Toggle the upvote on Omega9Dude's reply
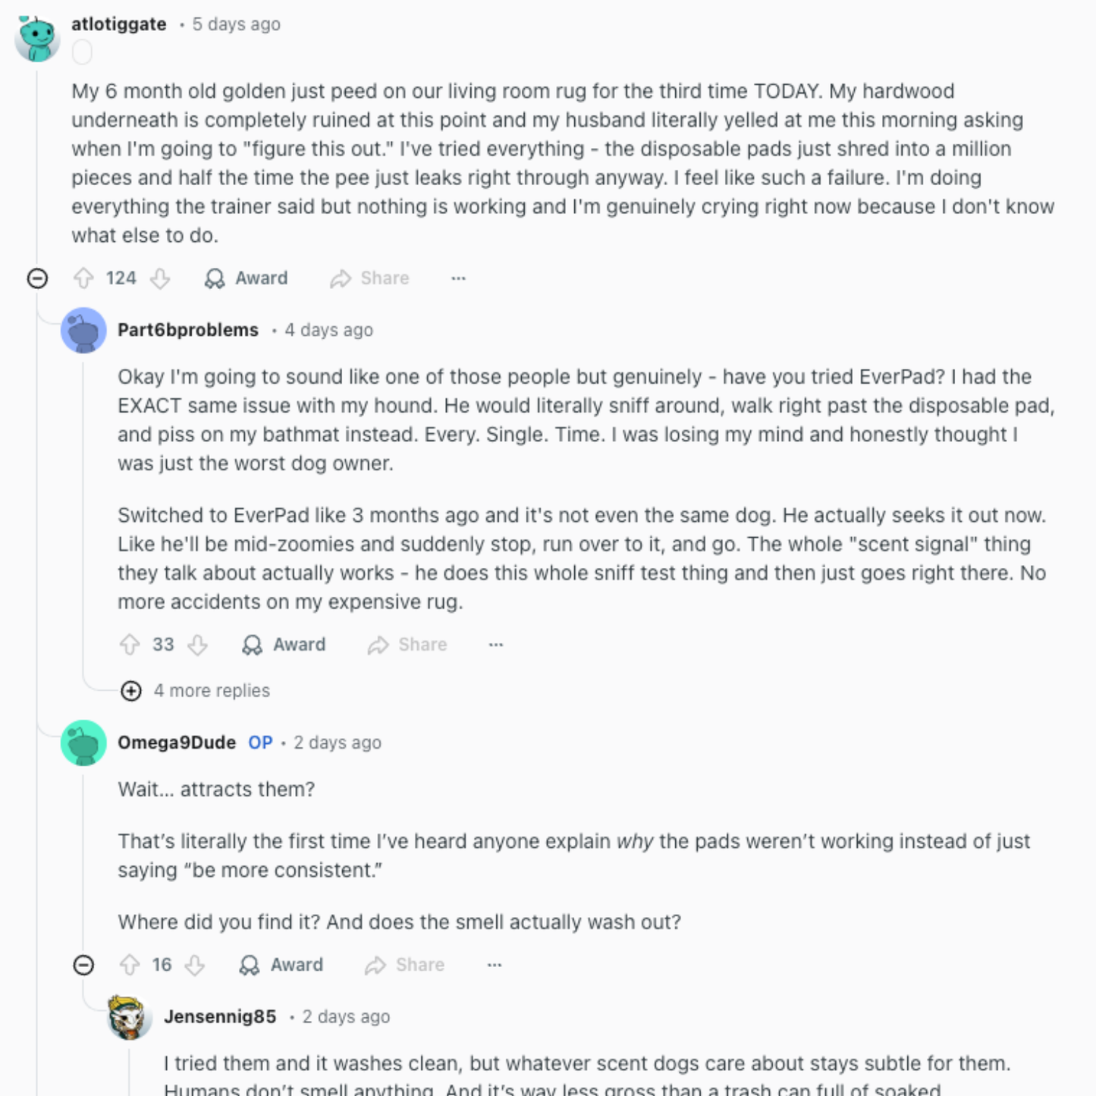The image size is (1096, 1096). [x=130, y=965]
